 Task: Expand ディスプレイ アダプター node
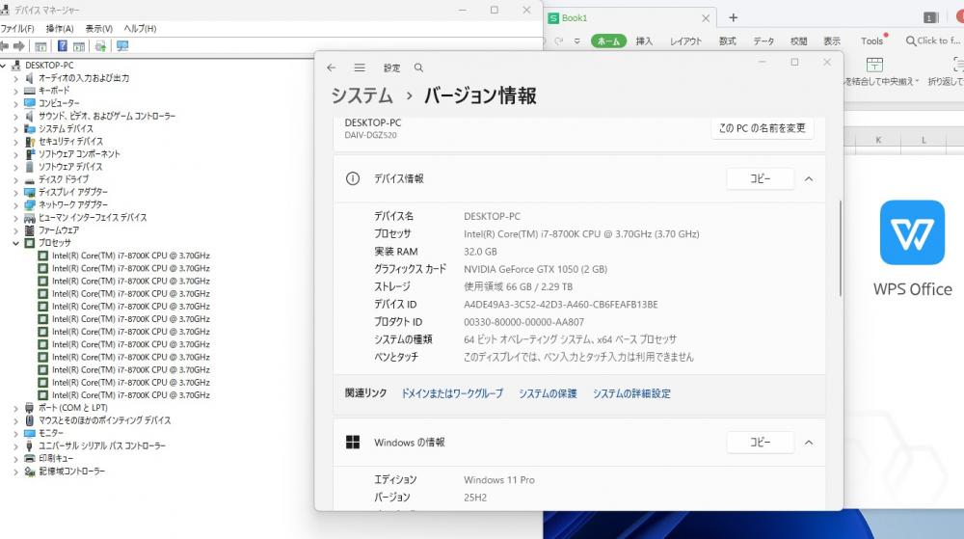[16, 193]
